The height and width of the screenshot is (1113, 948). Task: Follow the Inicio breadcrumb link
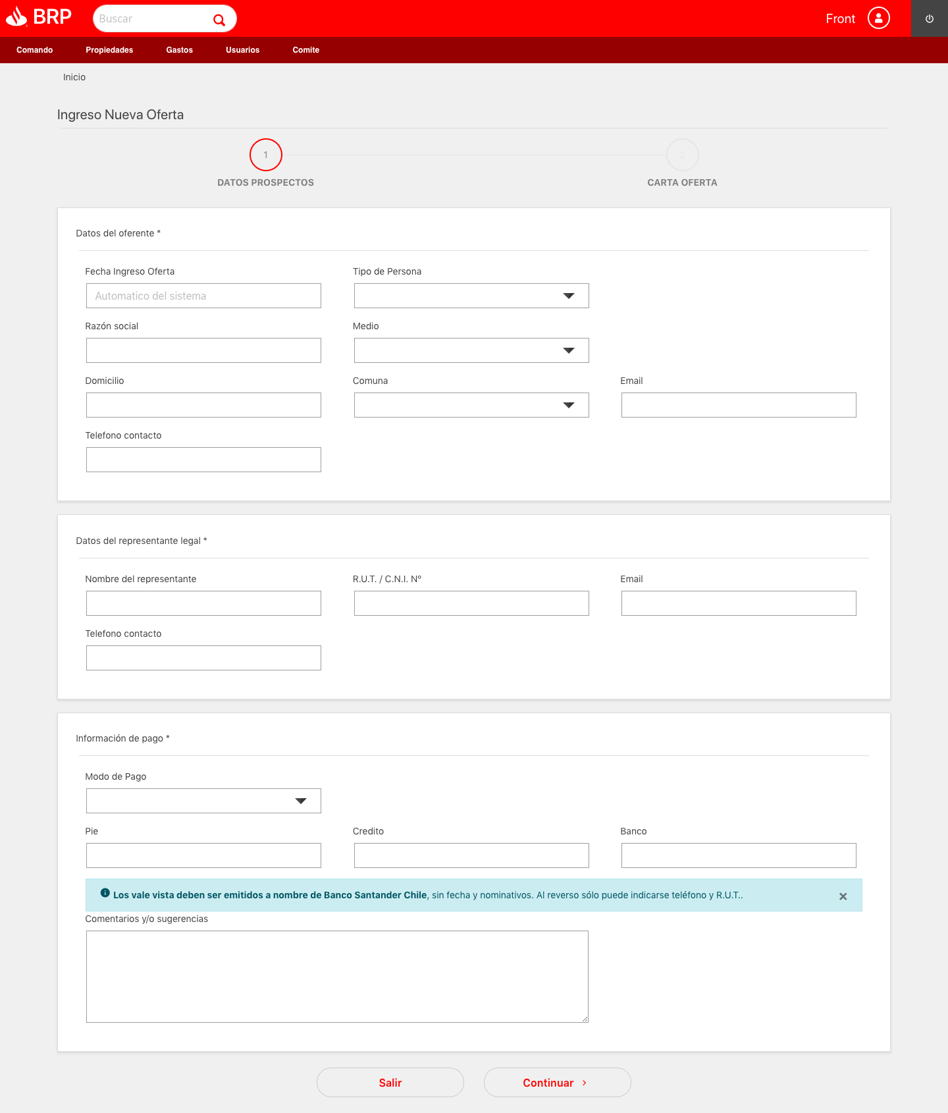[x=74, y=77]
